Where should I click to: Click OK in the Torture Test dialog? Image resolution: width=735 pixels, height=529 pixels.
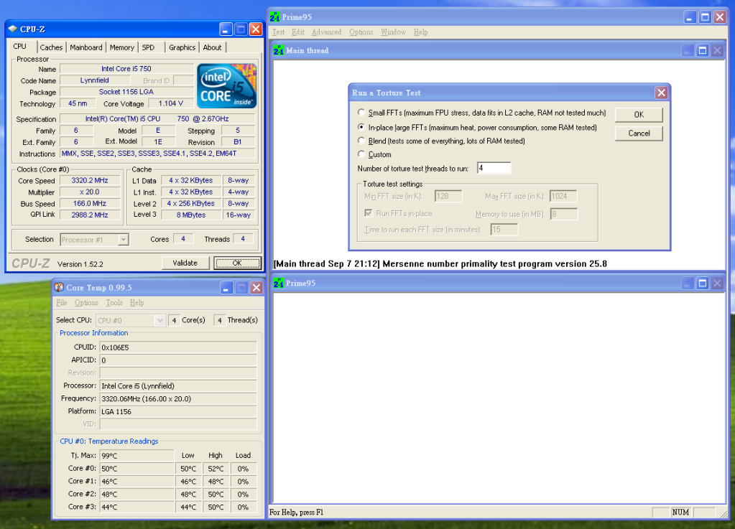(x=639, y=115)
